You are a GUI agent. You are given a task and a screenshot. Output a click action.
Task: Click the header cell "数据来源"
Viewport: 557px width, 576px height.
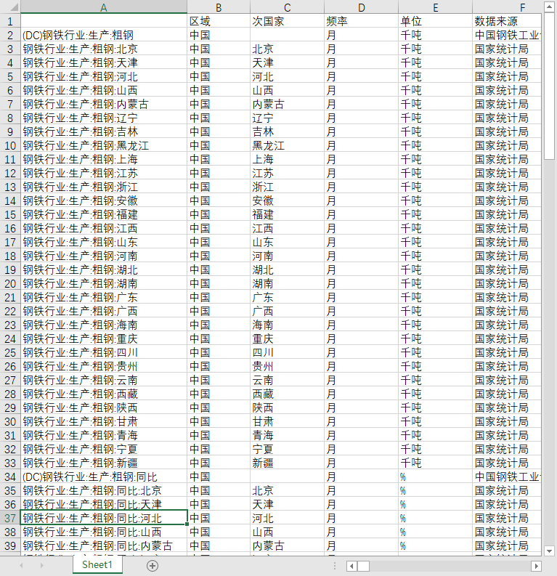point(507,21)
